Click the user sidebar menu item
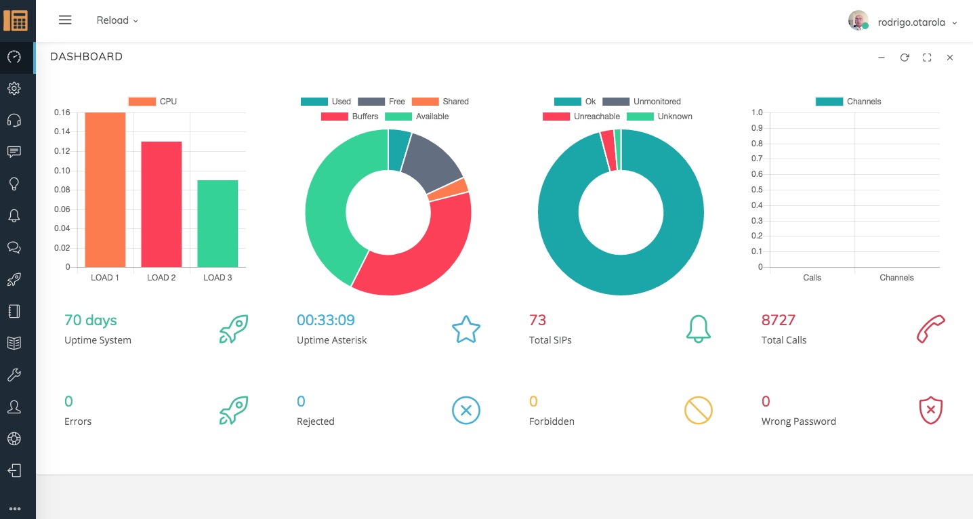This screenshot has height=519, width=973. (x=14, y=407)
